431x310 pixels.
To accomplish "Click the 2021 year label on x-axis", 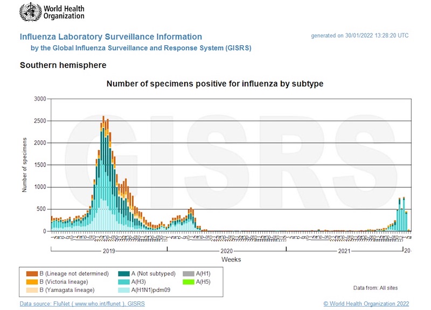I will [x=344, y=251].
